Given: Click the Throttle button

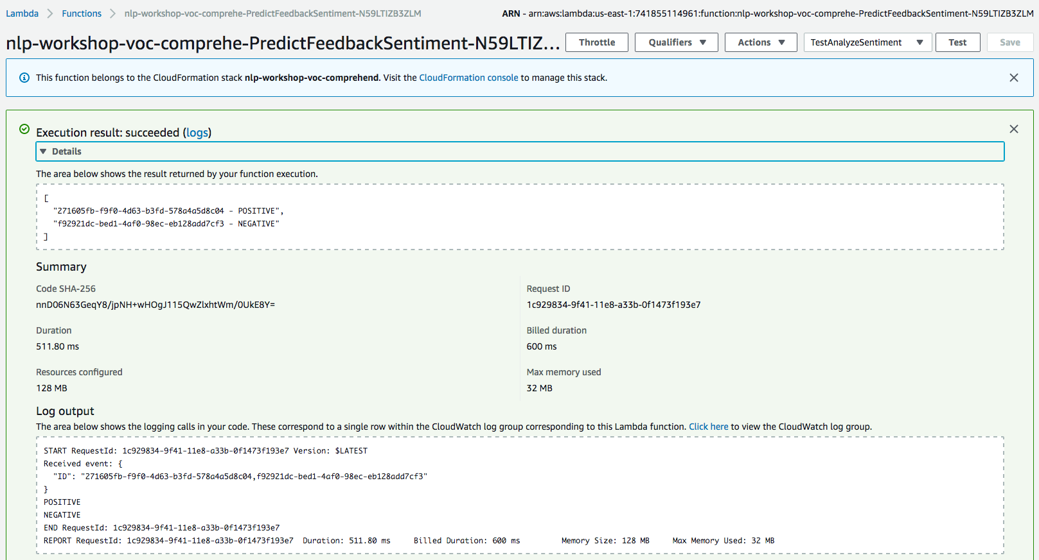Looking at the screenshot, I should coord(597,42).
